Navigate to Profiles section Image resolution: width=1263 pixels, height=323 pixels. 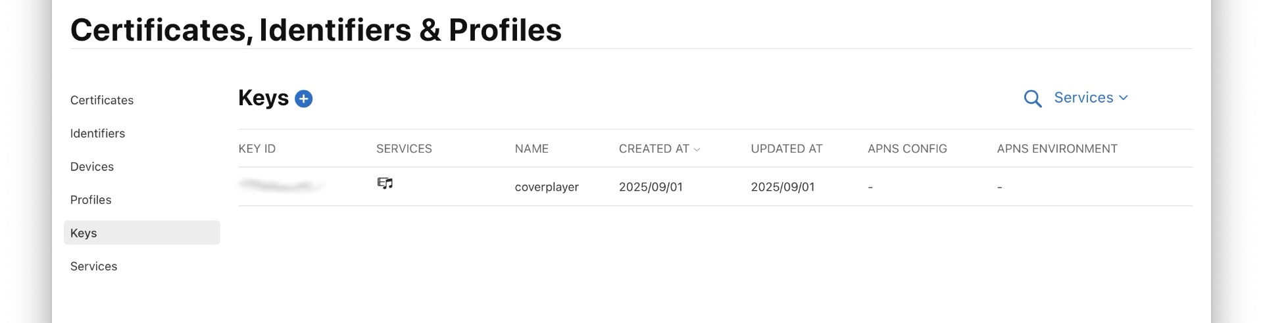click(x=91, y=199)
